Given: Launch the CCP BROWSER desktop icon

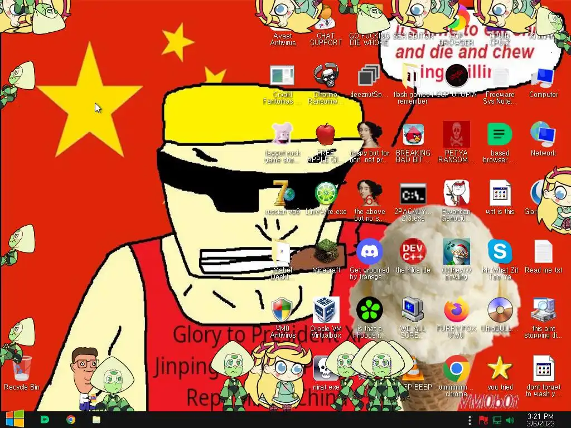Looking at the screenshot, I should 456,26.
